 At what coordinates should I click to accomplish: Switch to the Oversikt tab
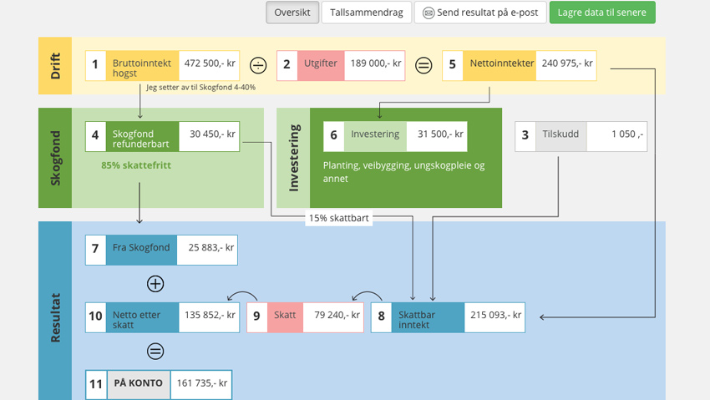tap(292, 13)
